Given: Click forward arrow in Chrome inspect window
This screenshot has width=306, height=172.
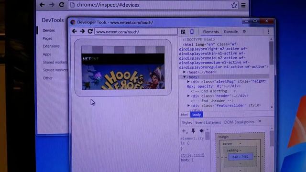Looking at the screenshot, I should click(52, 5).
